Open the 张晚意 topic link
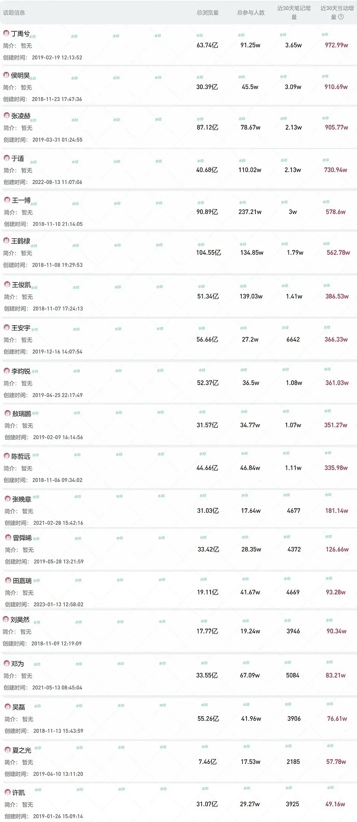Screen dimensions: 357x822 coord(22,499)
